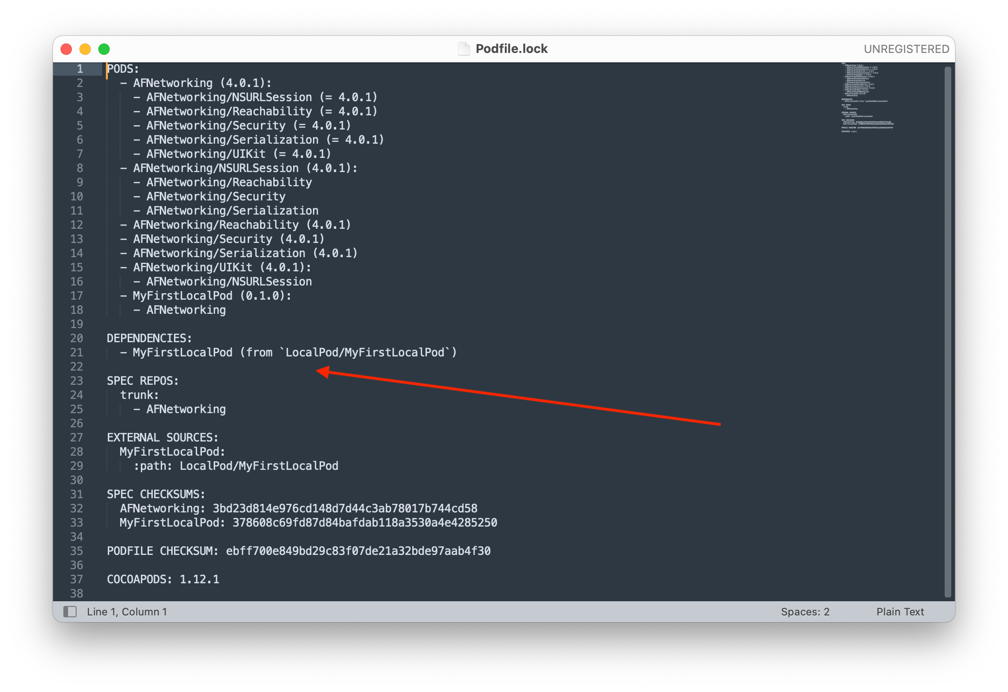Click '- AFNetworking' on line 18

[x=180, y=310]
